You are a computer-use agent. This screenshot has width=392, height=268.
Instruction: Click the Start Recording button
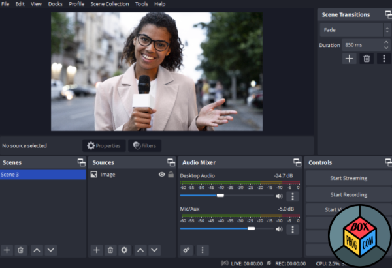coord(348,194)
